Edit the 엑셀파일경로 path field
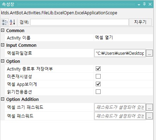156x140 pixels. click(120, 53)
